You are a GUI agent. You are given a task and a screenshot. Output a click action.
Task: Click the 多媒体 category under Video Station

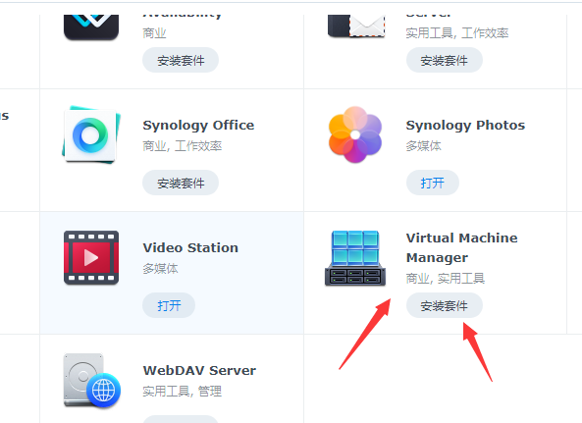tap(160, 268)
